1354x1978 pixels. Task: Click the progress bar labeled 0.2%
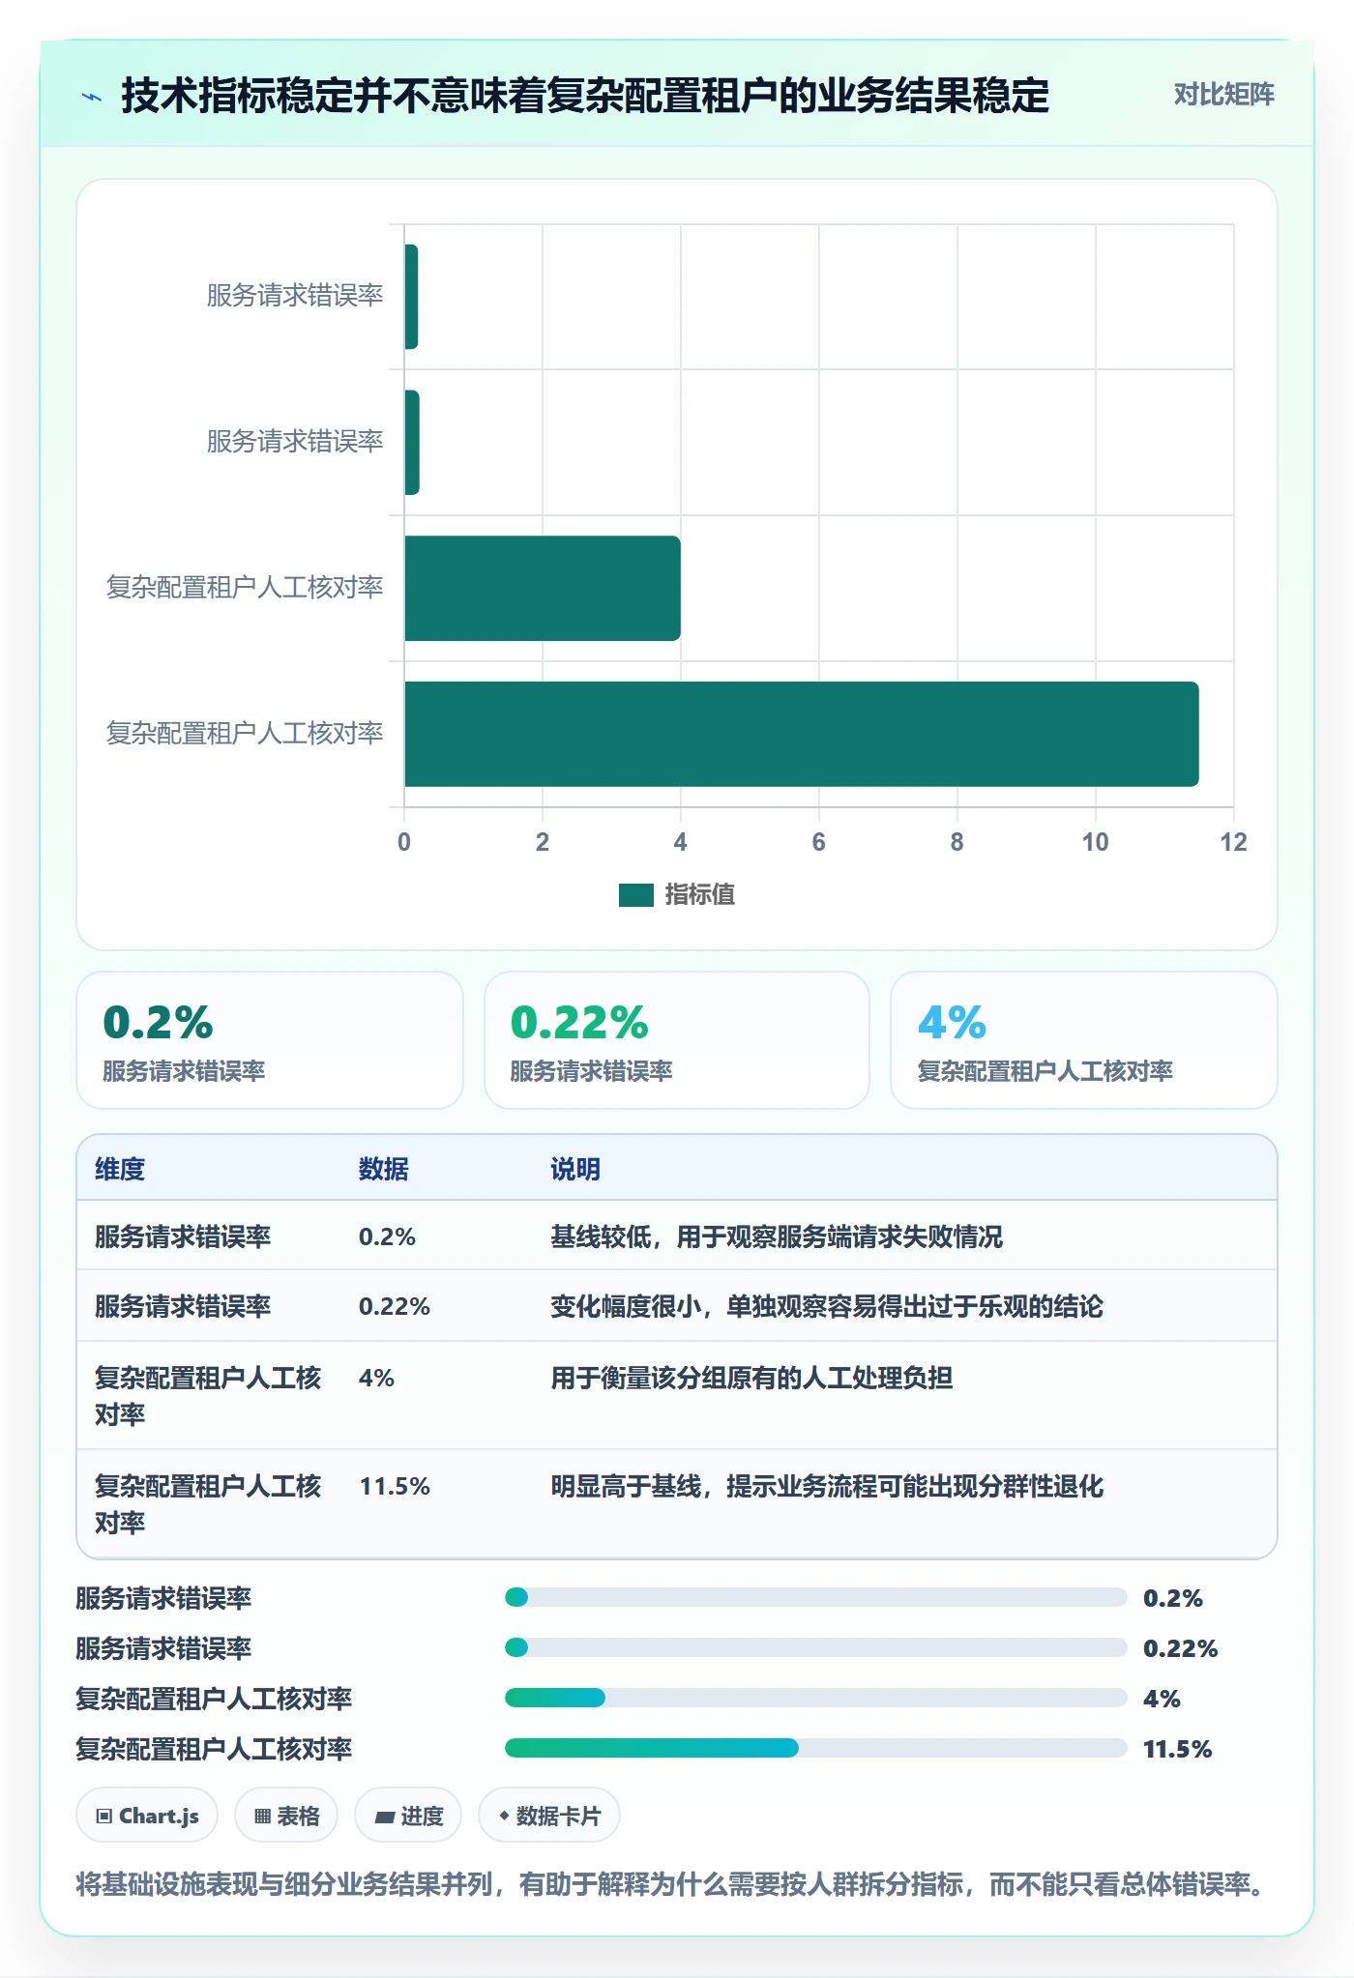pos(815,1597)
